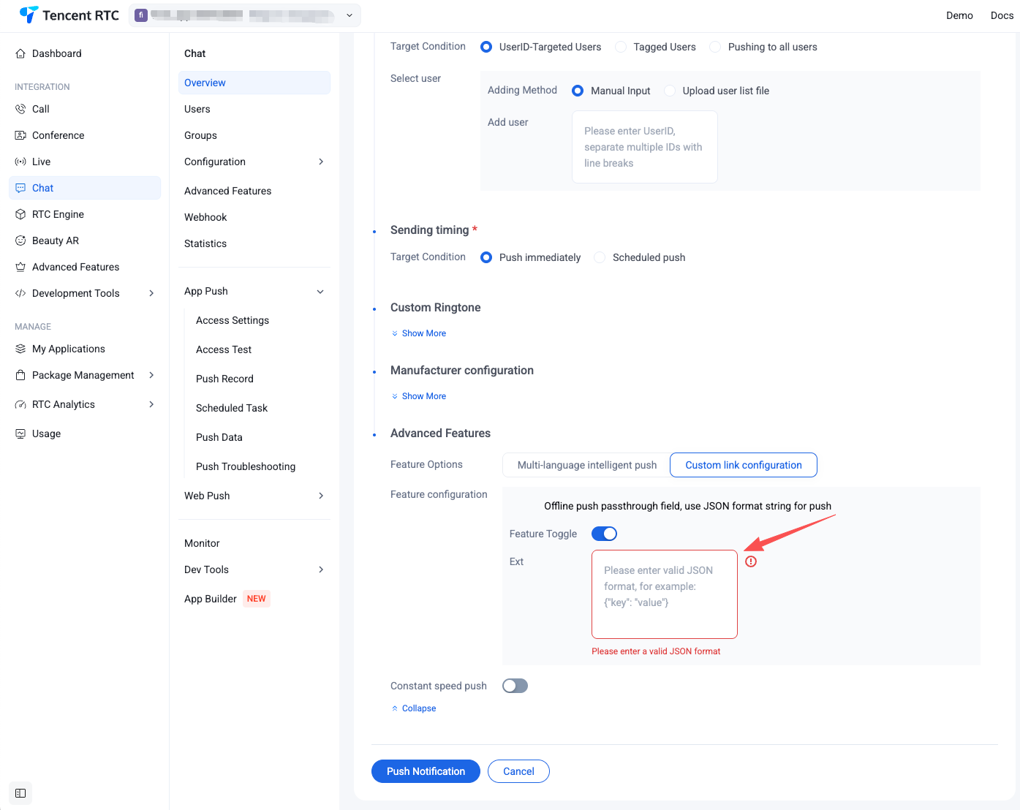Click the Usage icon in sidebar
Image resolution: width=1020 pixels, height=810 pixels.
pyautogui.click(x=20, y=434)
